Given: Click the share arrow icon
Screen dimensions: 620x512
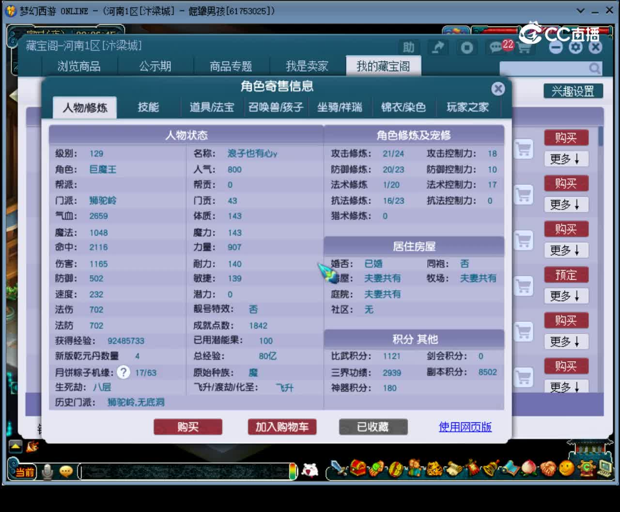Looking at the screenshot, I should coord(438,48).
